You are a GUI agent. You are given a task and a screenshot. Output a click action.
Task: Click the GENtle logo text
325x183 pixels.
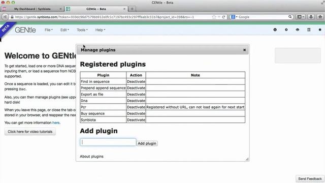coord(25,30)
